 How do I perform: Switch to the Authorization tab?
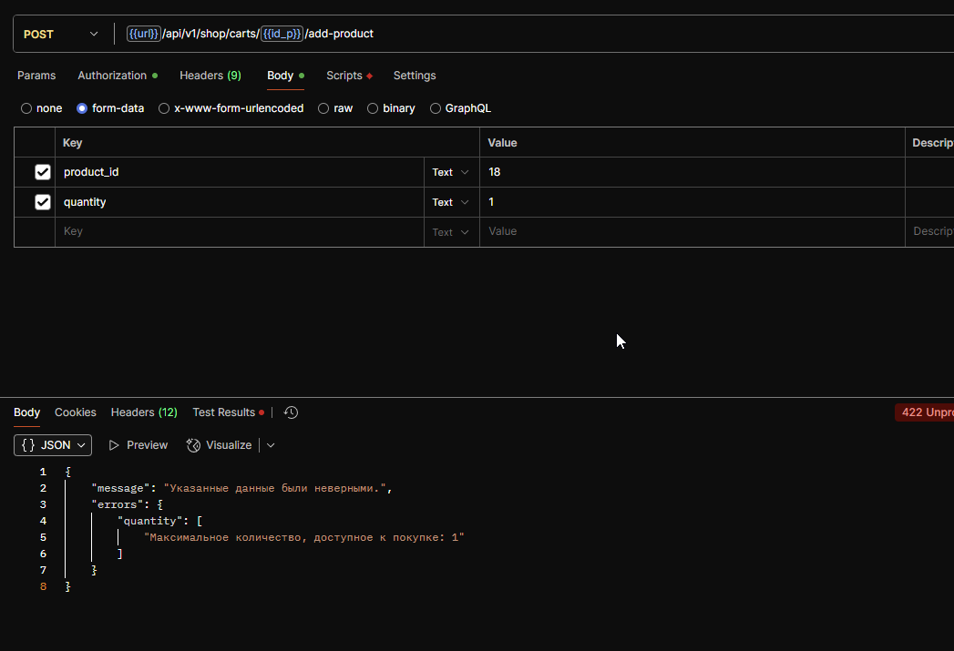point(118,76)
